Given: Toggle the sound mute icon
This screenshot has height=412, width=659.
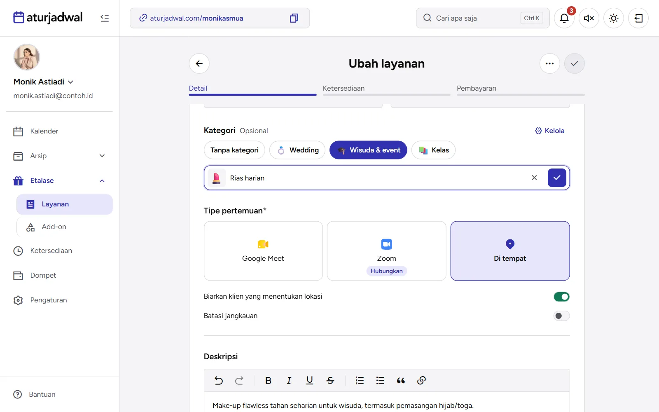Looking at the screenshot, I should point(589,18).
